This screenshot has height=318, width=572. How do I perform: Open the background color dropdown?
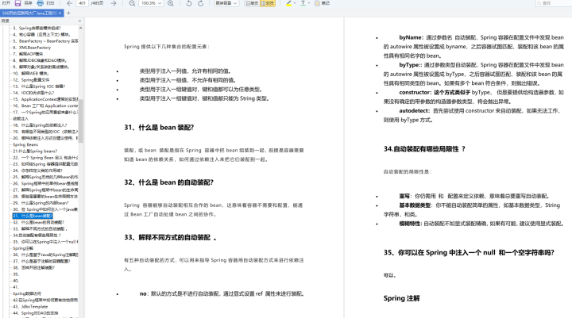[x=226, y=3]
